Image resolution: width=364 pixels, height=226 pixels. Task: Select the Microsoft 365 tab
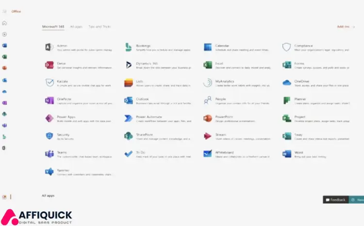[x=53, y=27]
